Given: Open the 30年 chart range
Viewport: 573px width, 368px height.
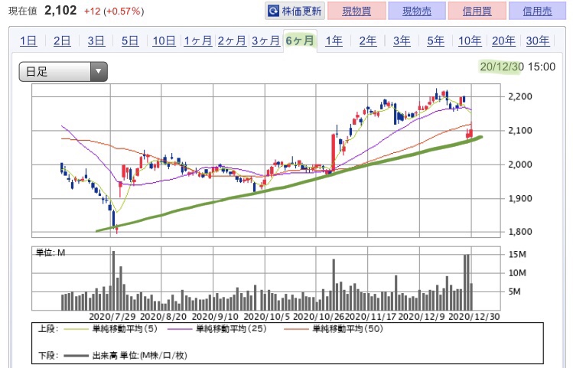Looking at the screenshot, I should click(538, 41).
